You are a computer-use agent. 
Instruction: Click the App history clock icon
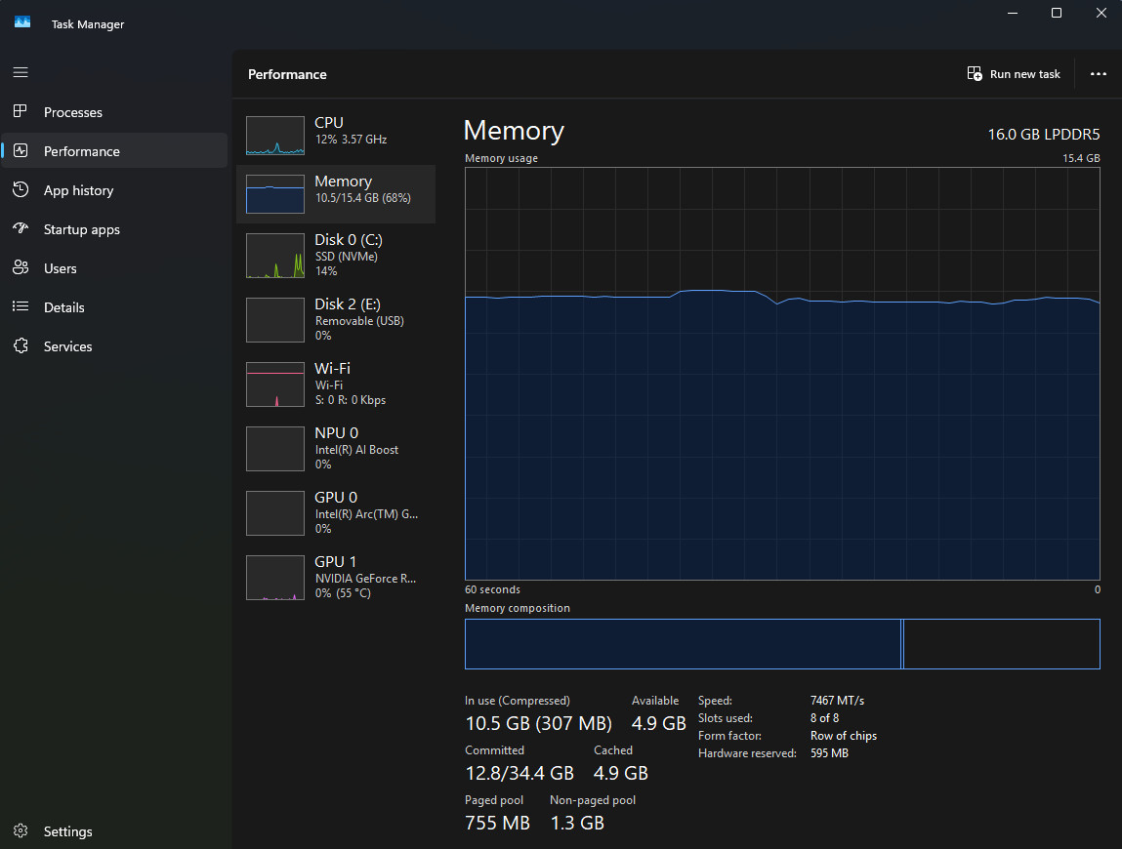(x=21, y=189)
